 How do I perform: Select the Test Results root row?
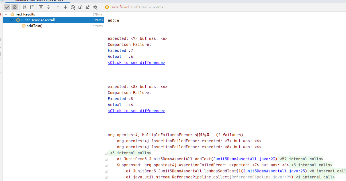click(53, 14)
